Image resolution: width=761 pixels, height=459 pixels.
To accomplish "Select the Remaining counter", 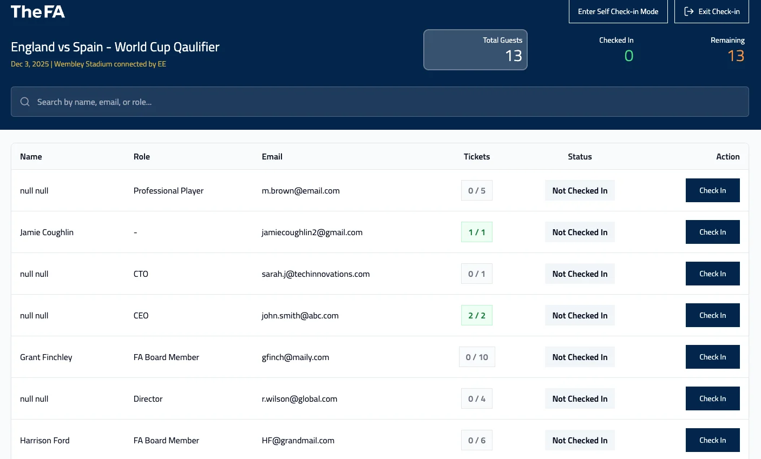I will (x=727, y=50).
